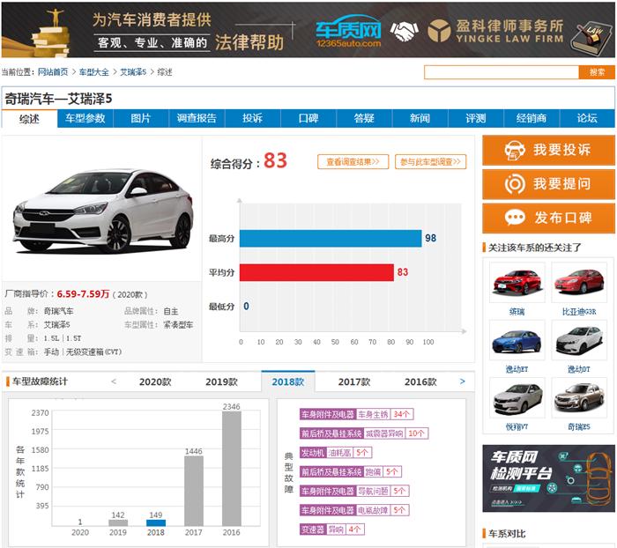Screen dimensions: 617x548
Task: Switch to the 投诉 tab
Action: click(x=253, y=118)
